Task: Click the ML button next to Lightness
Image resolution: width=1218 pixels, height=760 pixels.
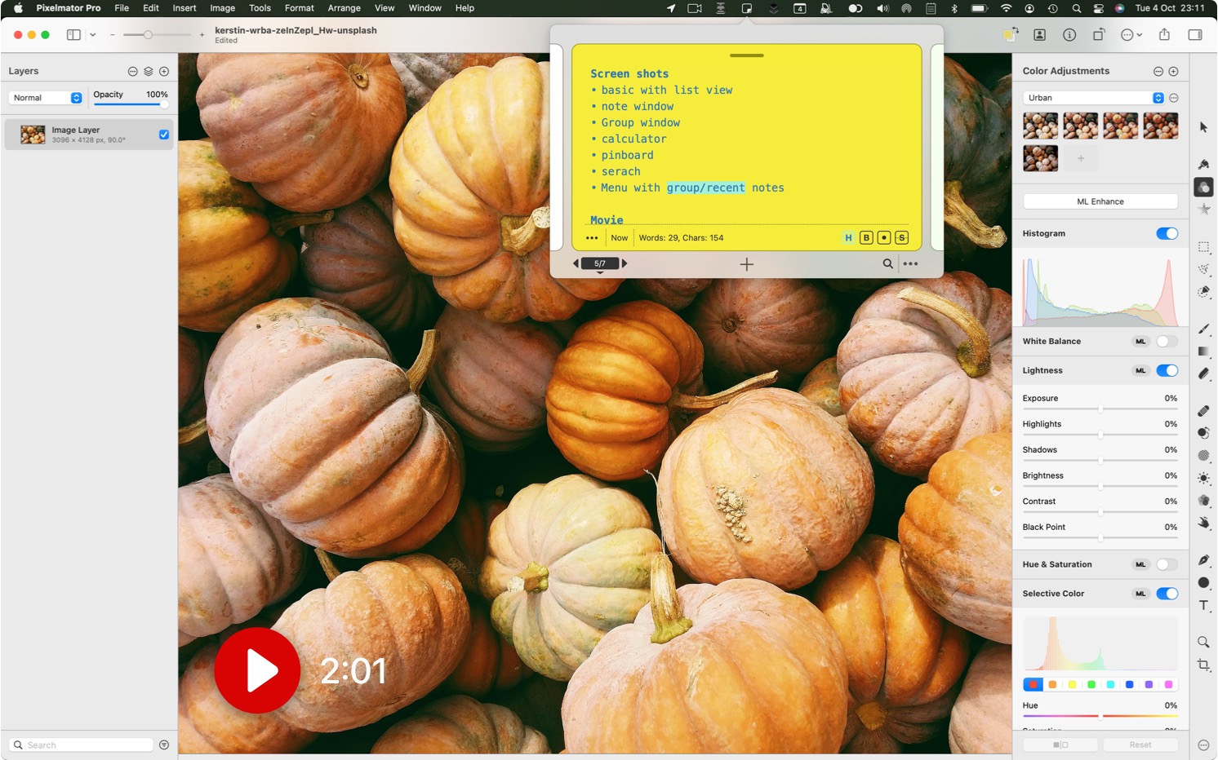Action: (1140, 371)
